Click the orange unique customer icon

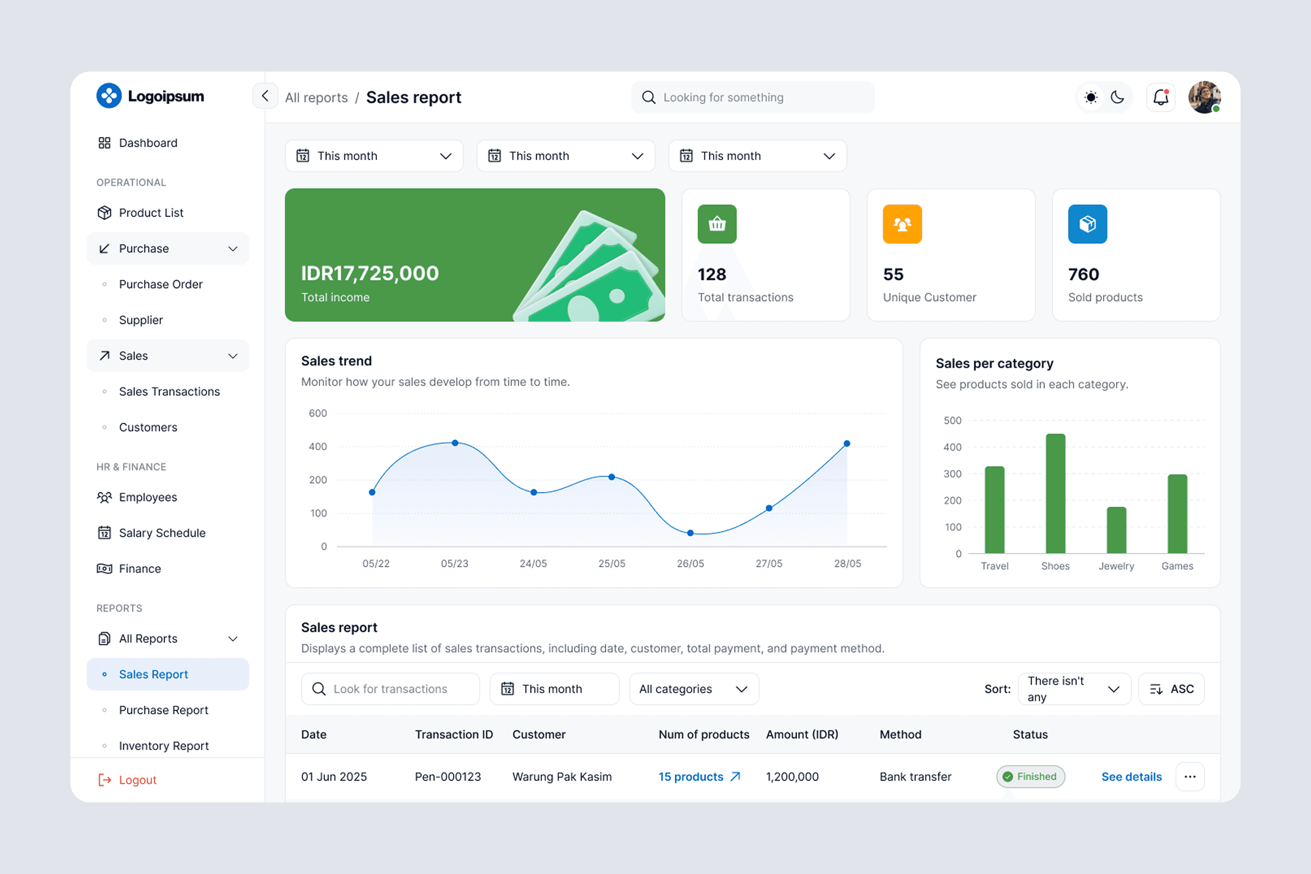click(902, 224)
